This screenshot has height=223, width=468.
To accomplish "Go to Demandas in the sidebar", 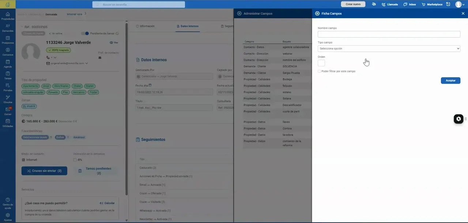I will (8, 28).
